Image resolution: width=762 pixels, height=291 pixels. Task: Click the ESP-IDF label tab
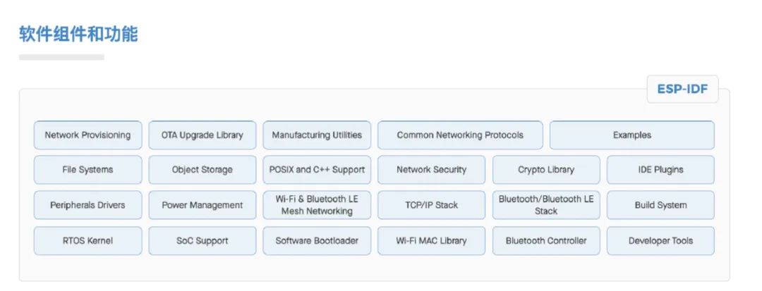682,89
